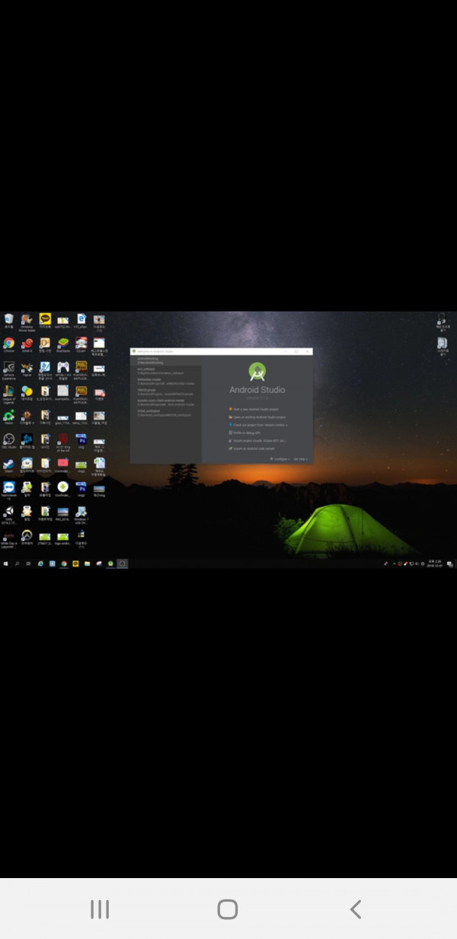
Task: Open the Recycle Bin desktop icon
Action: 8,321
